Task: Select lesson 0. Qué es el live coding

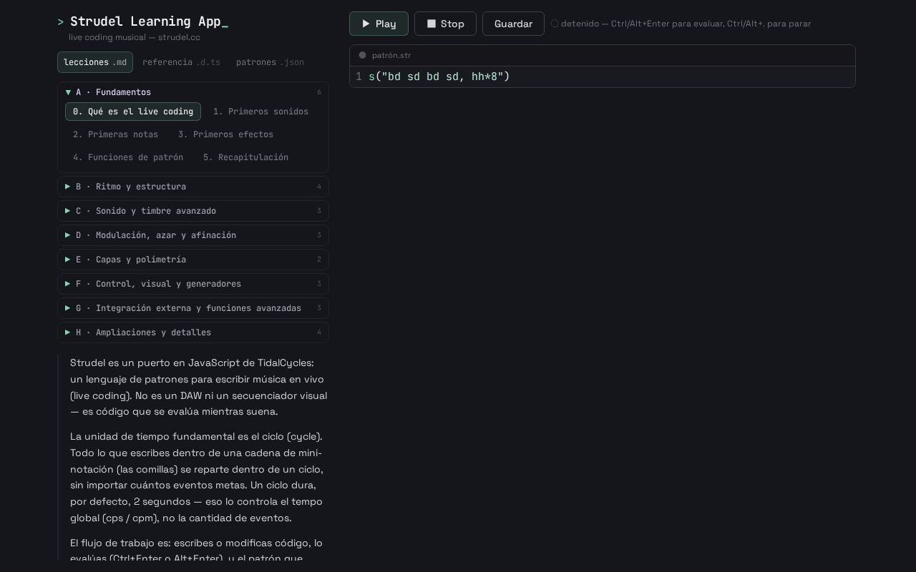Action: pyautogui.click(x=133, y=112)
